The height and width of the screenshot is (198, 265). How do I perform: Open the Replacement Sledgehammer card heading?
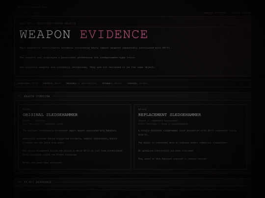pos(169,115)
